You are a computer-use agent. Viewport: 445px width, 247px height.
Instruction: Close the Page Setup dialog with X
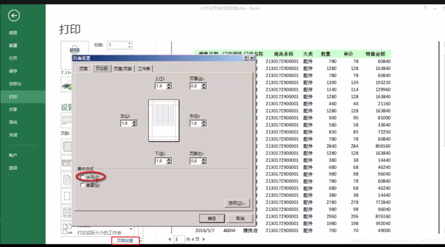coord(252,58)
